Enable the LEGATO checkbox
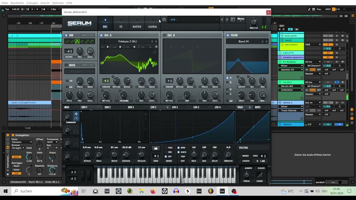The image size is (356, 200). [x=240, y=161]
